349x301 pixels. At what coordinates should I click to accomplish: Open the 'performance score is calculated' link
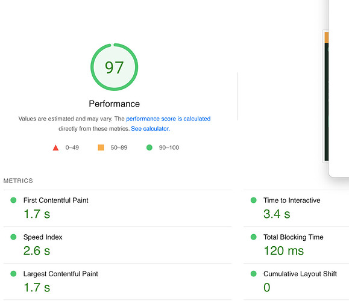coord(168,119)
